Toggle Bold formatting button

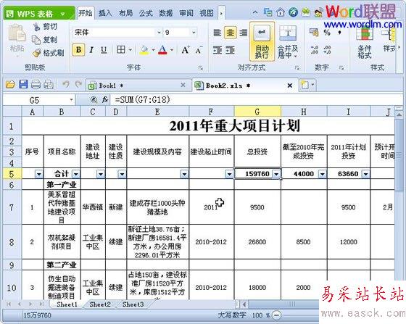79,50
